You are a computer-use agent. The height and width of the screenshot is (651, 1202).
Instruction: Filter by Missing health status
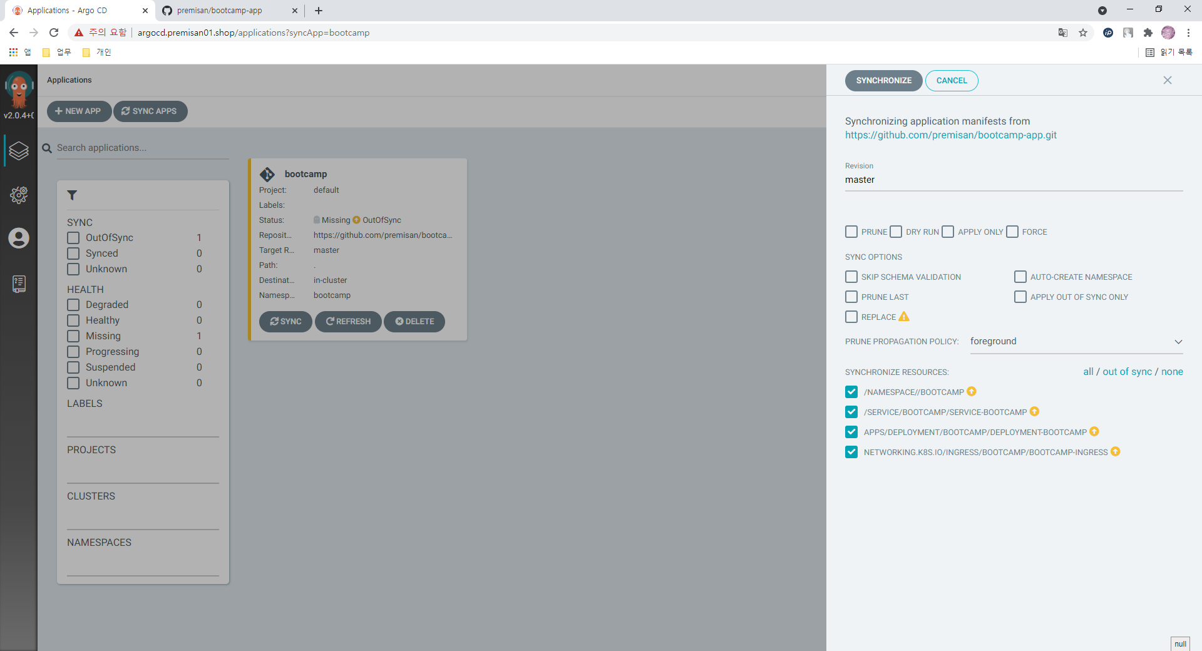(73, 336)
